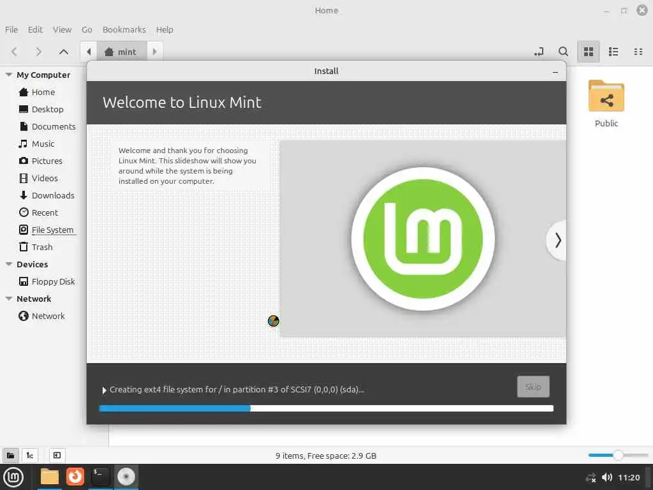
Task: Switch to icon view
Action: [x=589, y=52]
